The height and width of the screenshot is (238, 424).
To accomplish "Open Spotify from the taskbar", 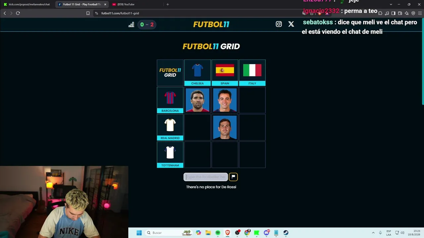I will [218, 233].
